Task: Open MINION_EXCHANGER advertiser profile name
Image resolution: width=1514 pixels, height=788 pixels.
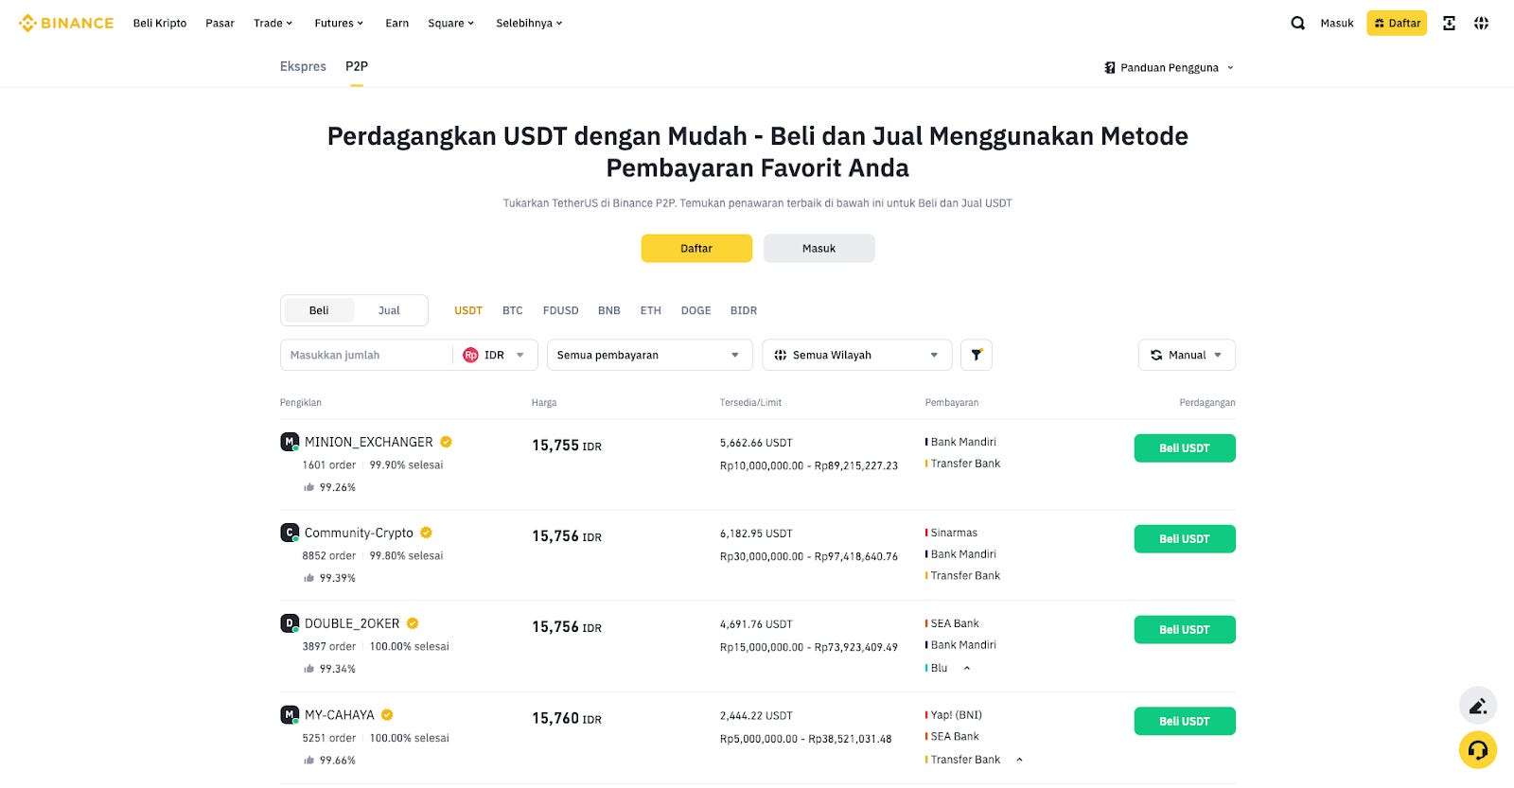Action: (369, 442)
